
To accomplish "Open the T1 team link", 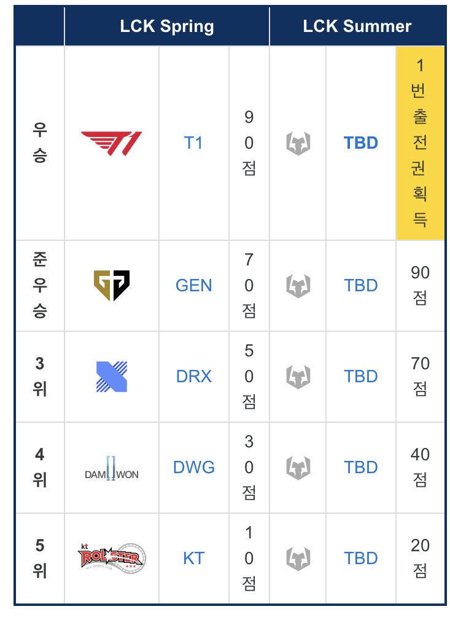I will pyautogui.click(x=193, y=143).
